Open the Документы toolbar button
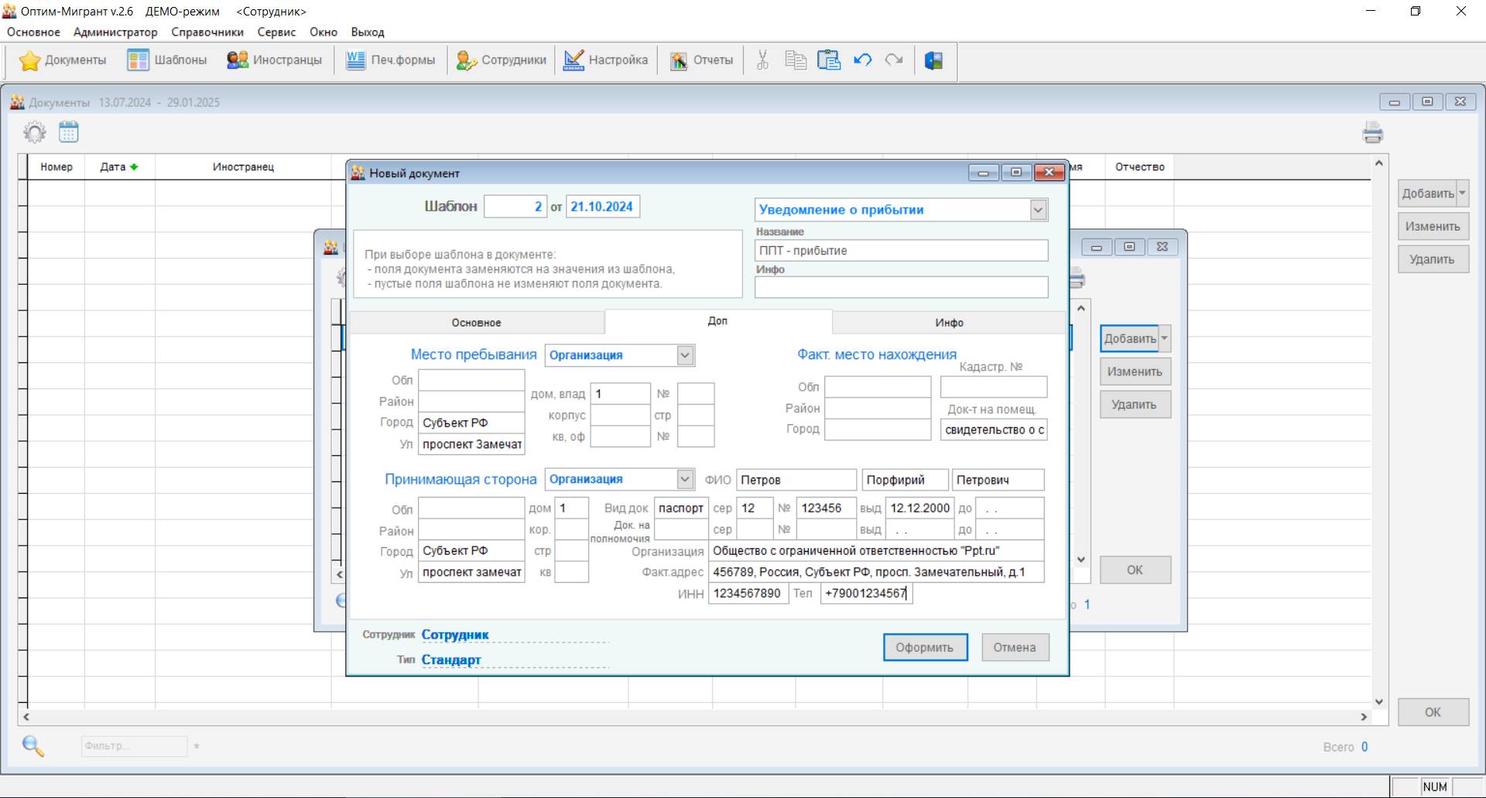 point(63,60)
